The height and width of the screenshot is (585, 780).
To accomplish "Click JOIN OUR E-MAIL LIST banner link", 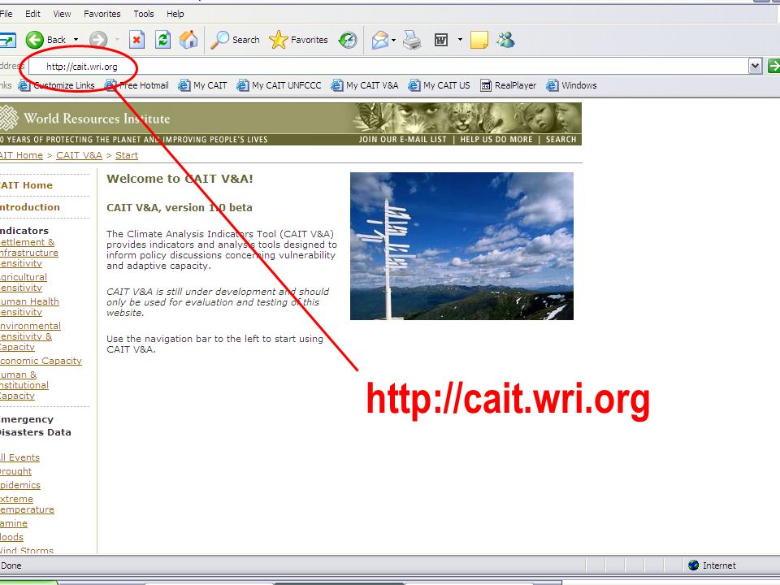I will 402,140.
